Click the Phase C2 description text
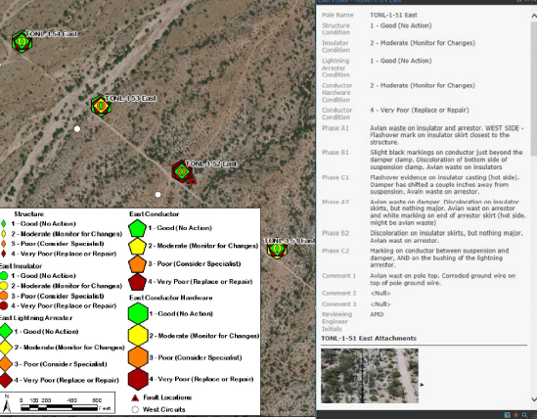Viewport: 537px width, 419px height. (439, 257)
